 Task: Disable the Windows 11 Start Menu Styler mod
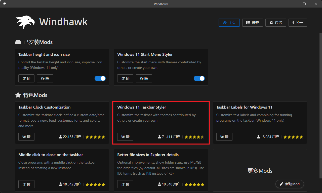(x=199, y=78)
